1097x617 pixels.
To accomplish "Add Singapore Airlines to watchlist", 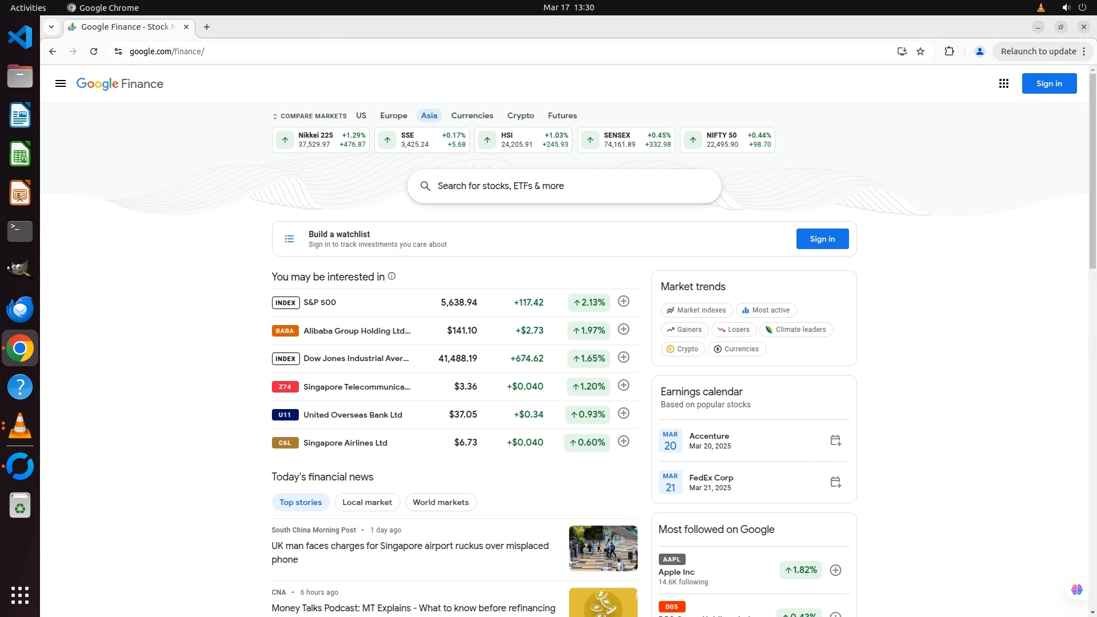I will pos(623,442).
